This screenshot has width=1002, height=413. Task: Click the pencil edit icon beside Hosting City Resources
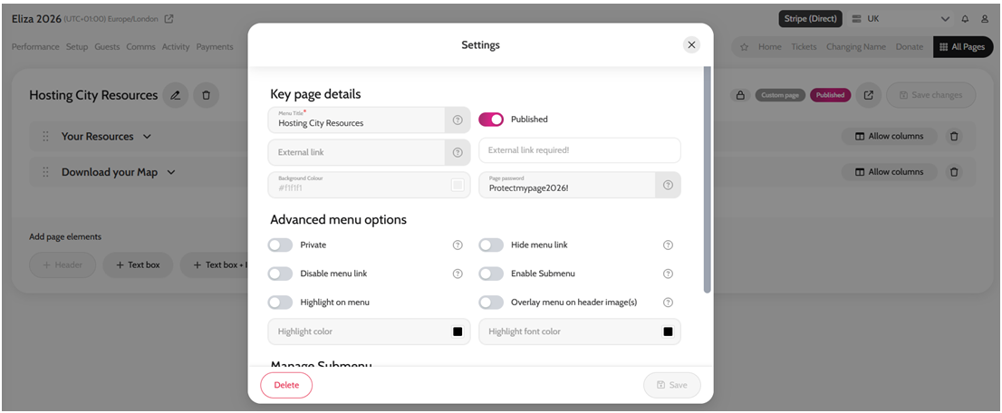tap(176, 95)
